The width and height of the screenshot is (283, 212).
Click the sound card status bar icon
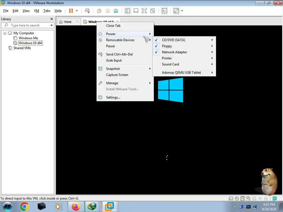(x=260, y=198)
